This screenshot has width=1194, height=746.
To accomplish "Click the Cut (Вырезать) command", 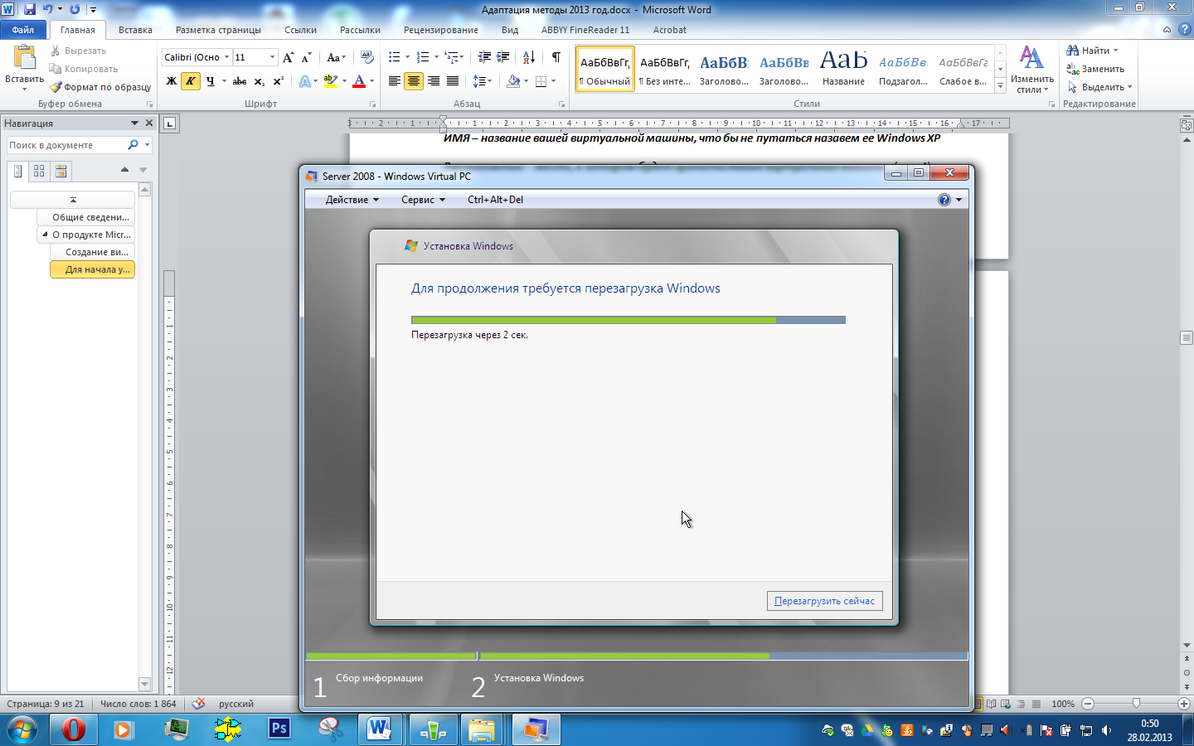I will click(78, 51).
